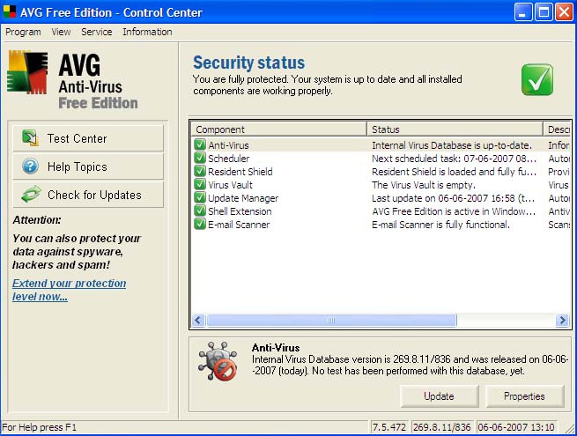Image resolution: width=577 pixels, height=436 pixels.
Task: Click the E-mail Scanner green check icon
Action: (200, 224)
